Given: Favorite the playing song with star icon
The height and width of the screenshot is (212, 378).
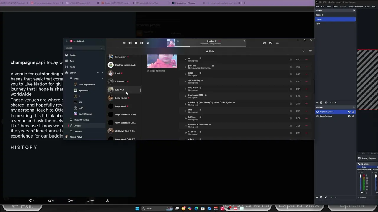Looking at the screenshot, I should (x=244, y=41).
